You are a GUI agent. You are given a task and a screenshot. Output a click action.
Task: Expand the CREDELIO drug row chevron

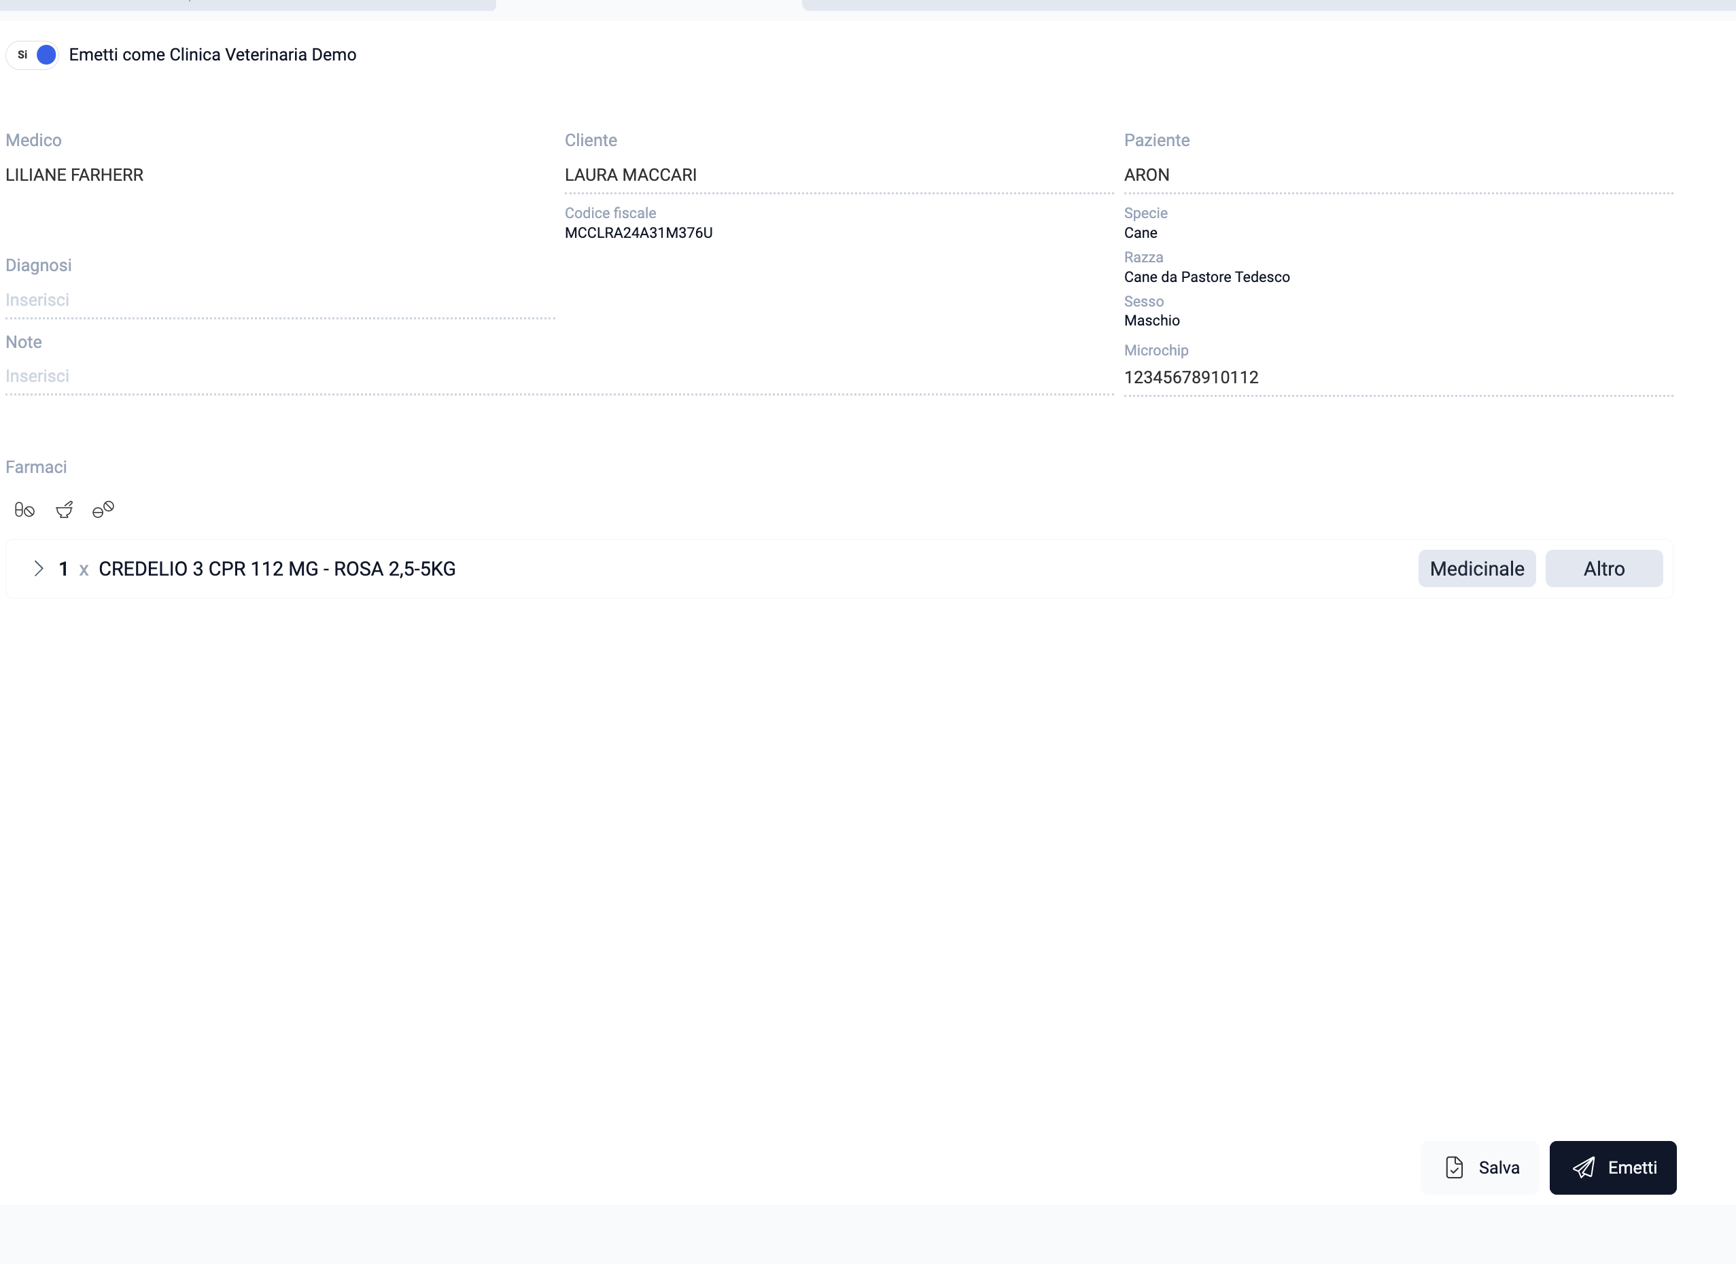pos(38,569)
